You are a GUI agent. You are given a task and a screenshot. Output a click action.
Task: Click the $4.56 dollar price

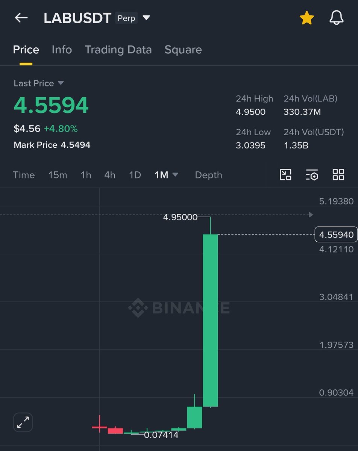pos(27,129)
